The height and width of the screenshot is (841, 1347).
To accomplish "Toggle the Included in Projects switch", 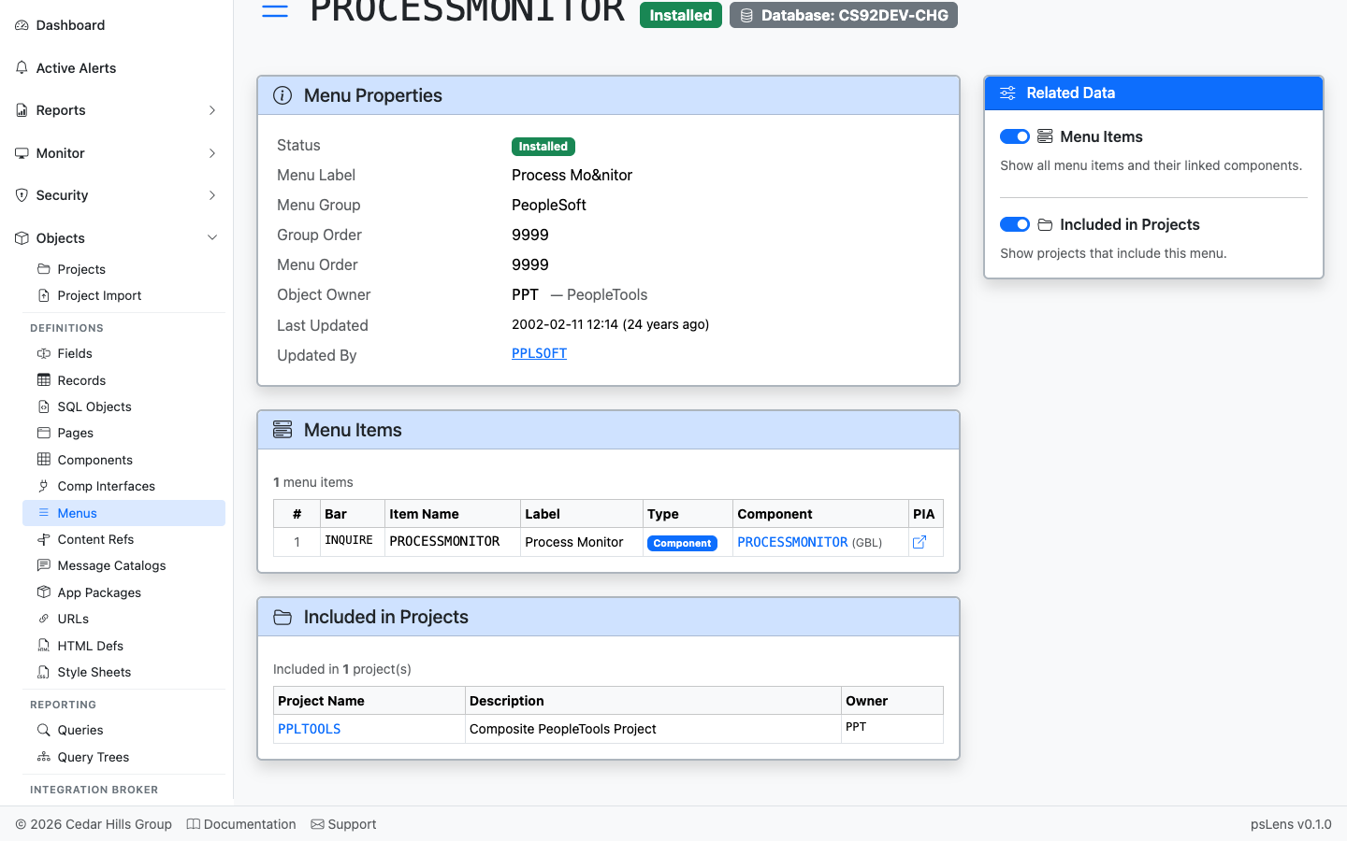I will click(x=1015, y=224).
